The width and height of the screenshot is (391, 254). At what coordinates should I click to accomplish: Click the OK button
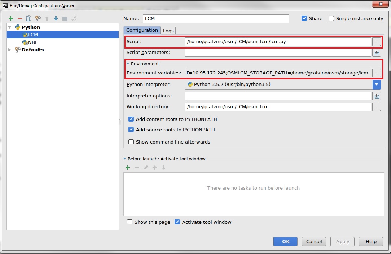pyautogui.click(x=285, y=241)
